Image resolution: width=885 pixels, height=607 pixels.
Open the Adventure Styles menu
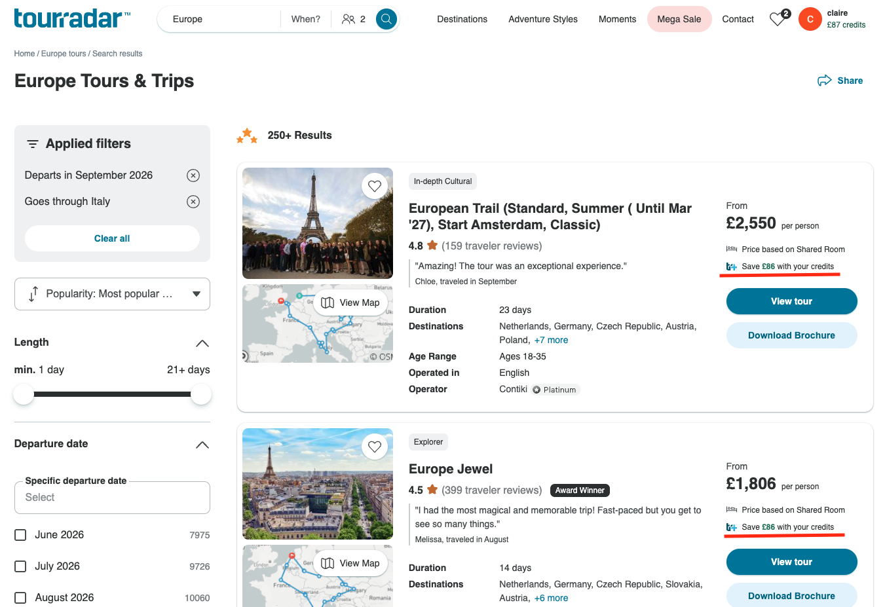point(543,19)
